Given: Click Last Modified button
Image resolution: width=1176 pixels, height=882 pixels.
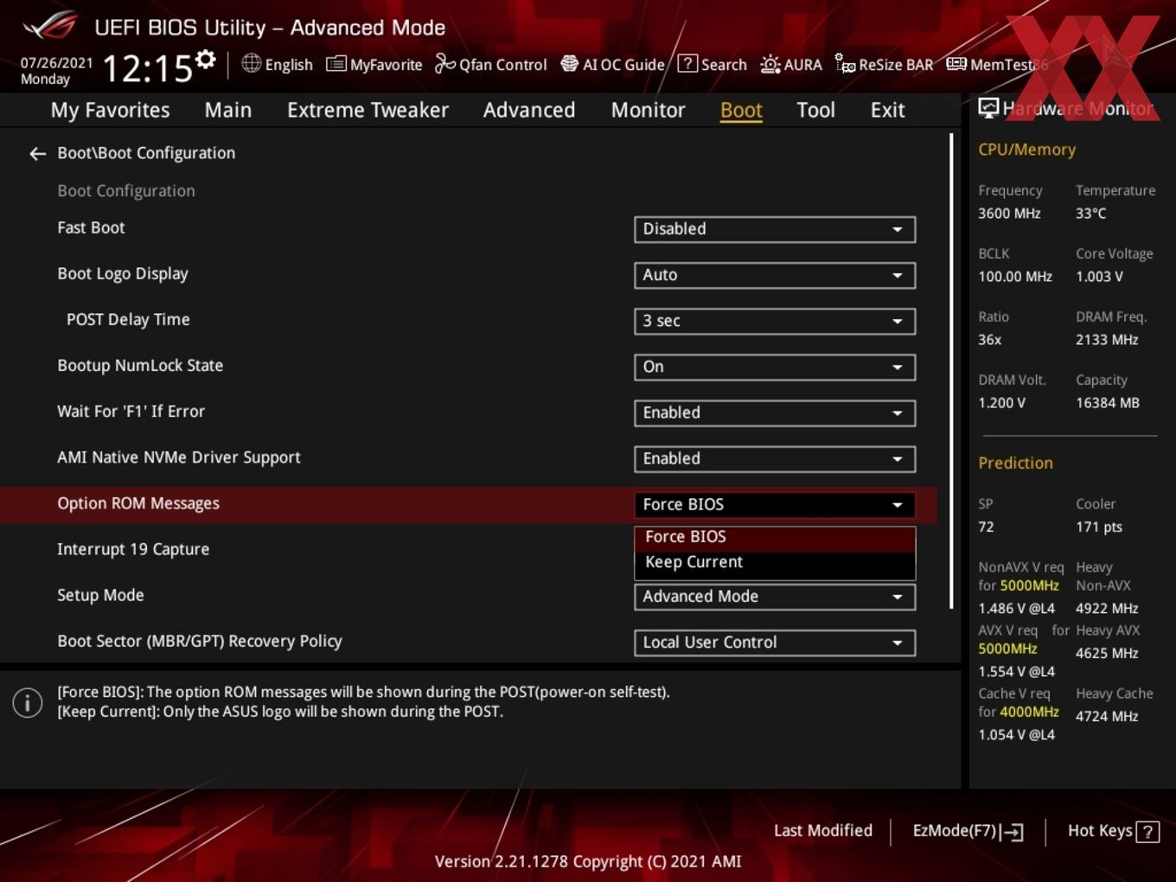Looking at the screenshot, I should (x=823, y=831).
